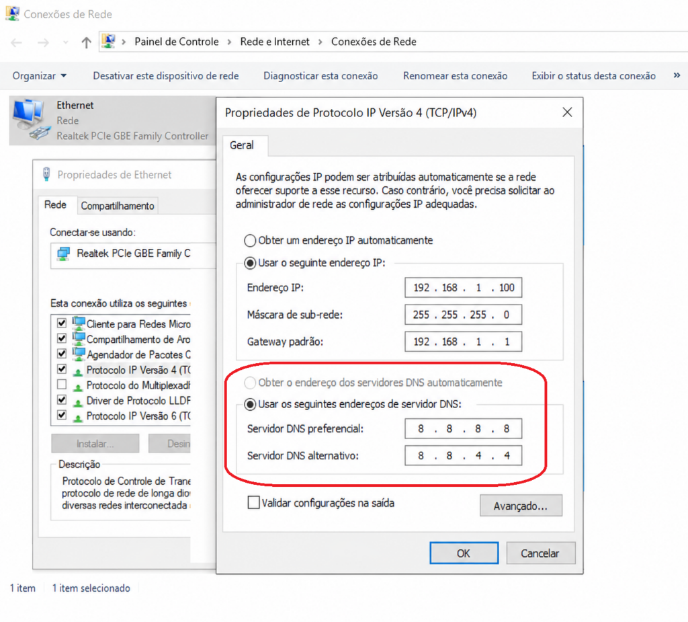Select Cliente para Redes Microsoft item icon

(79, 323)
